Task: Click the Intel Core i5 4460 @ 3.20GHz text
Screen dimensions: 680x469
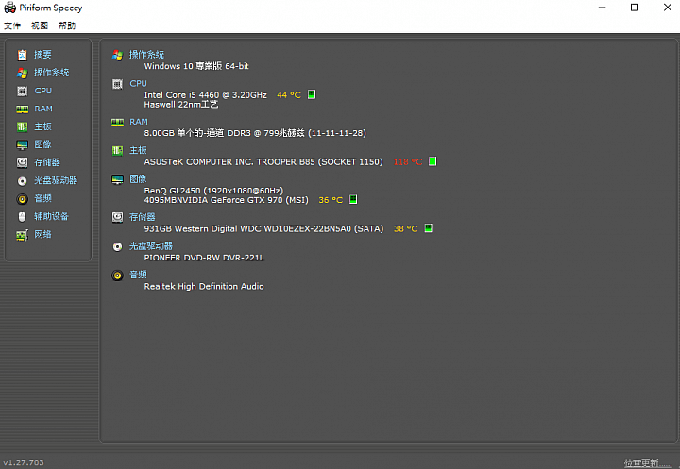Action: [206, 95]
